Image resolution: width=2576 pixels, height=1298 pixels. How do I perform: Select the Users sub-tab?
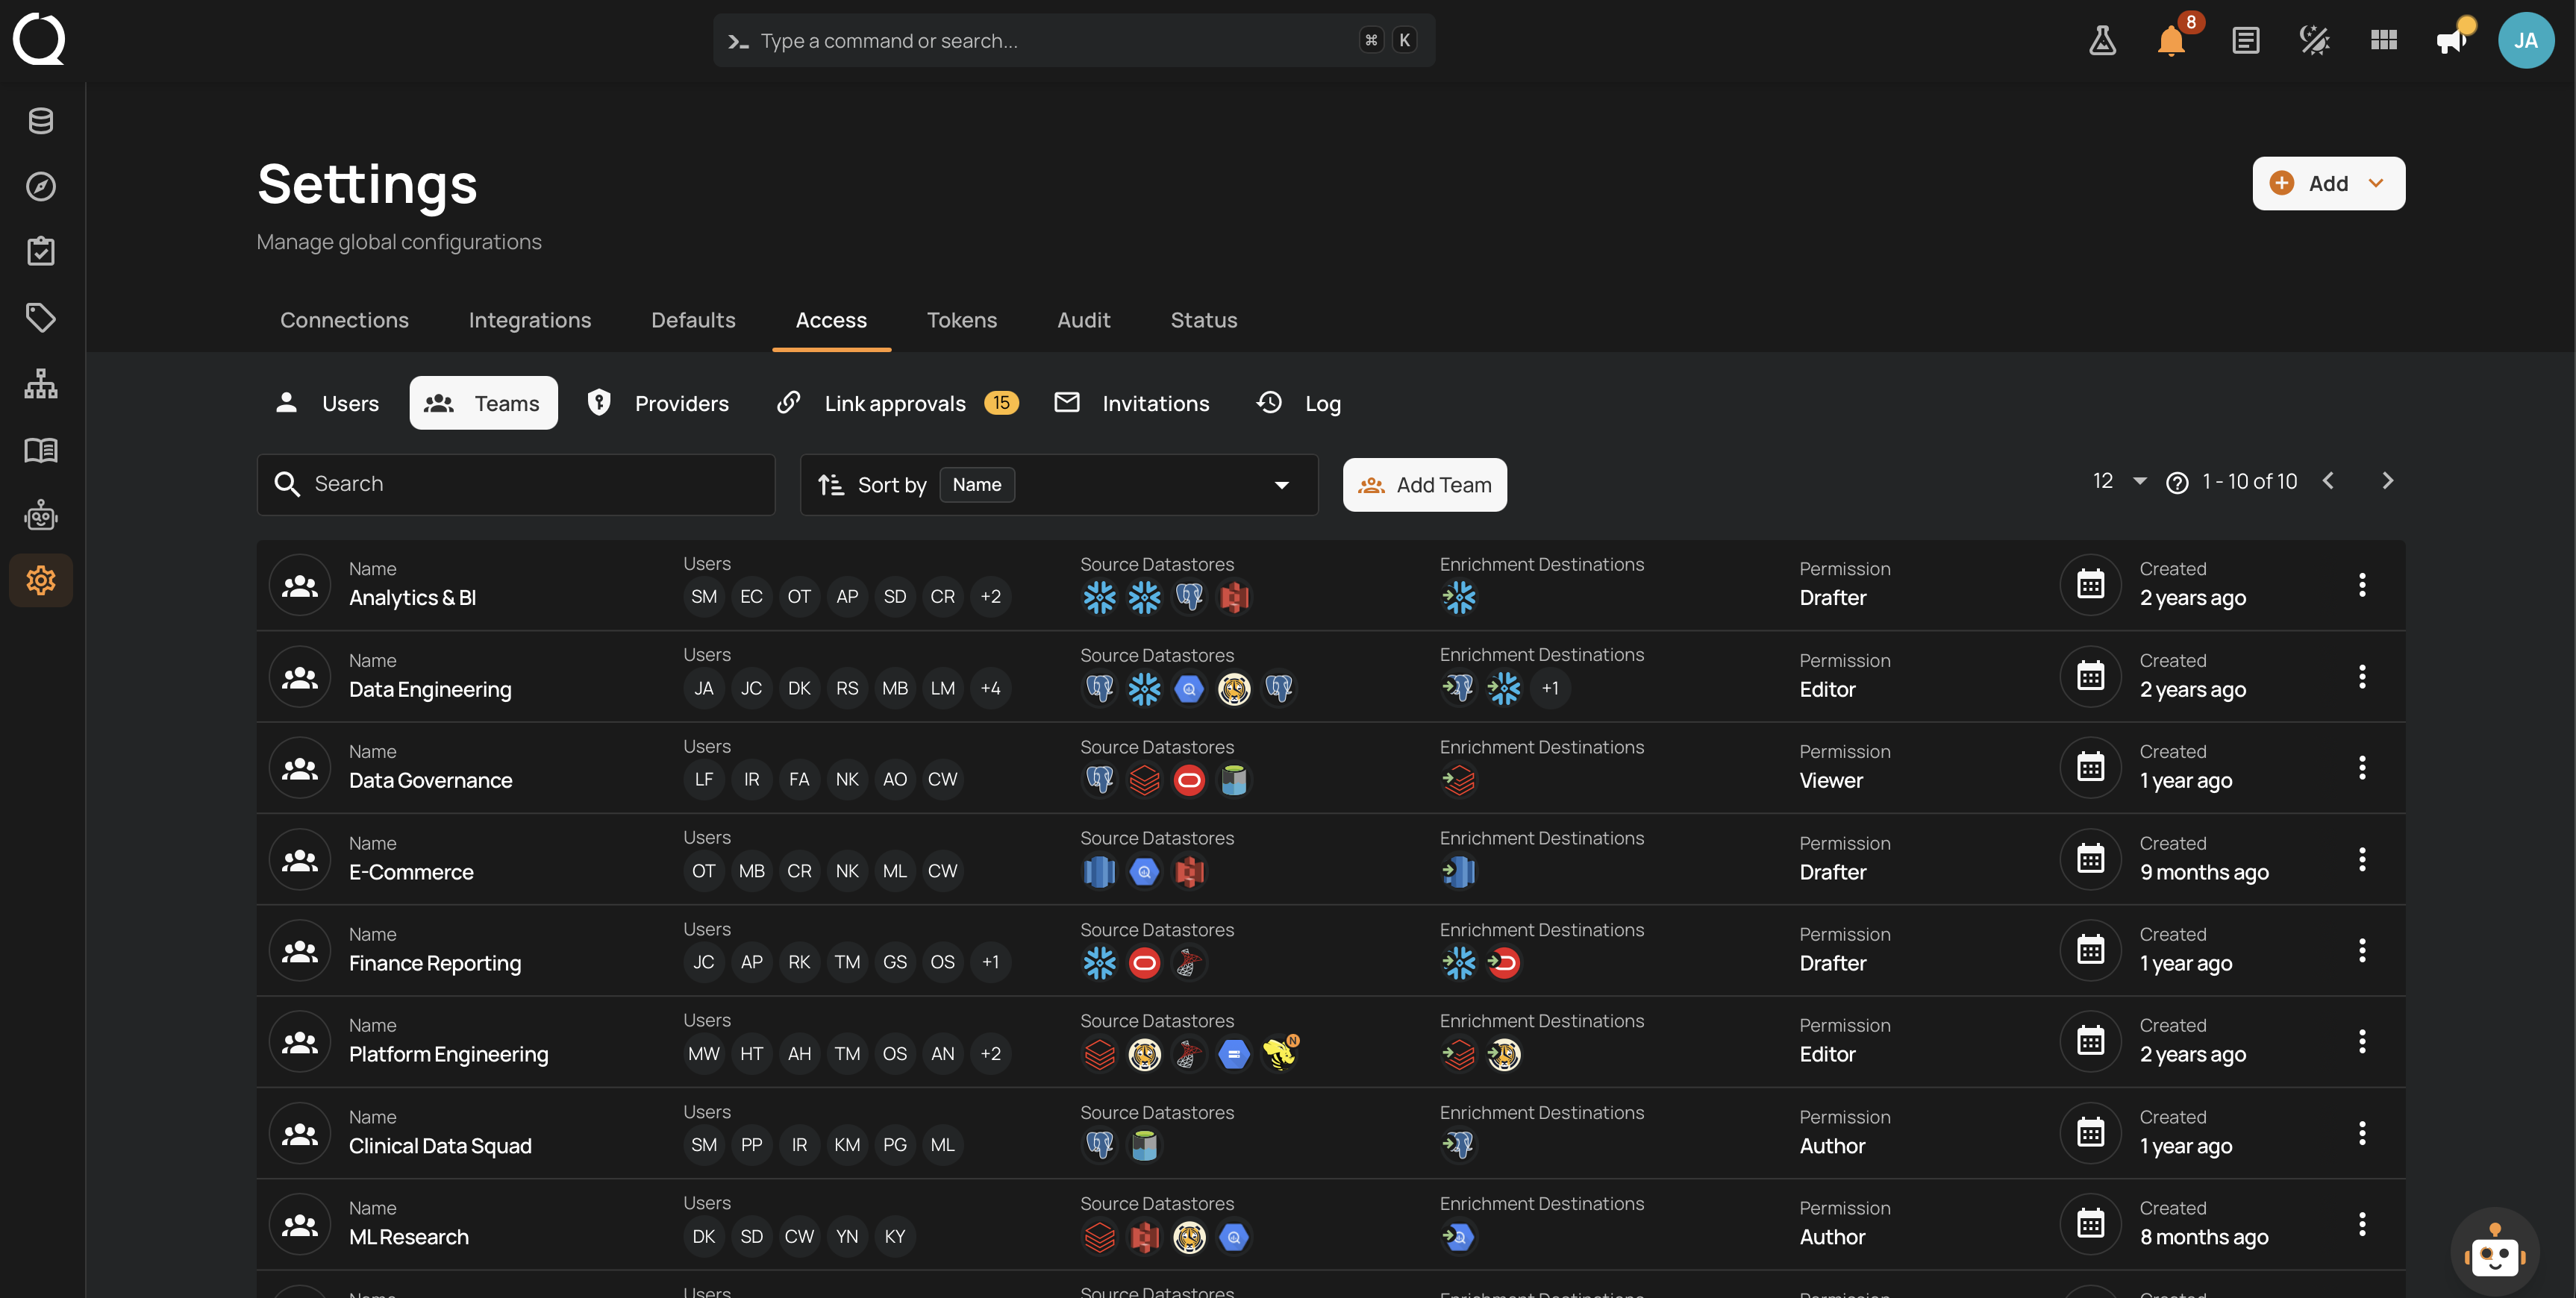pos(327,403)
